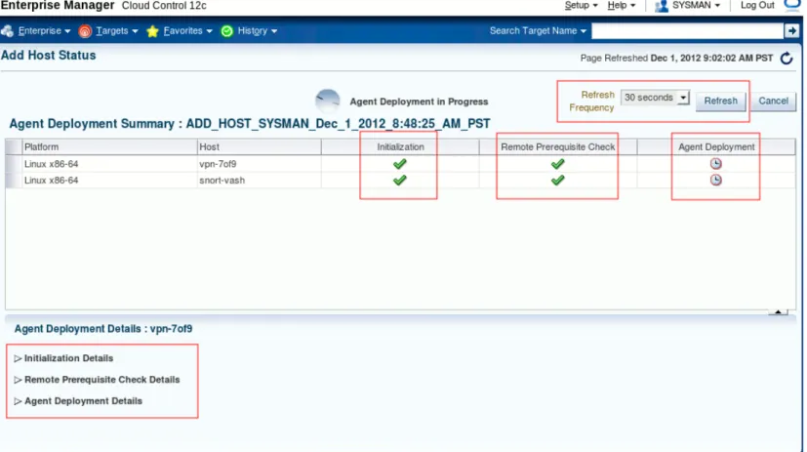Open the Search Target Name dropdown
Viewport: 807px width, 452px height.
(x=538, y=31)
